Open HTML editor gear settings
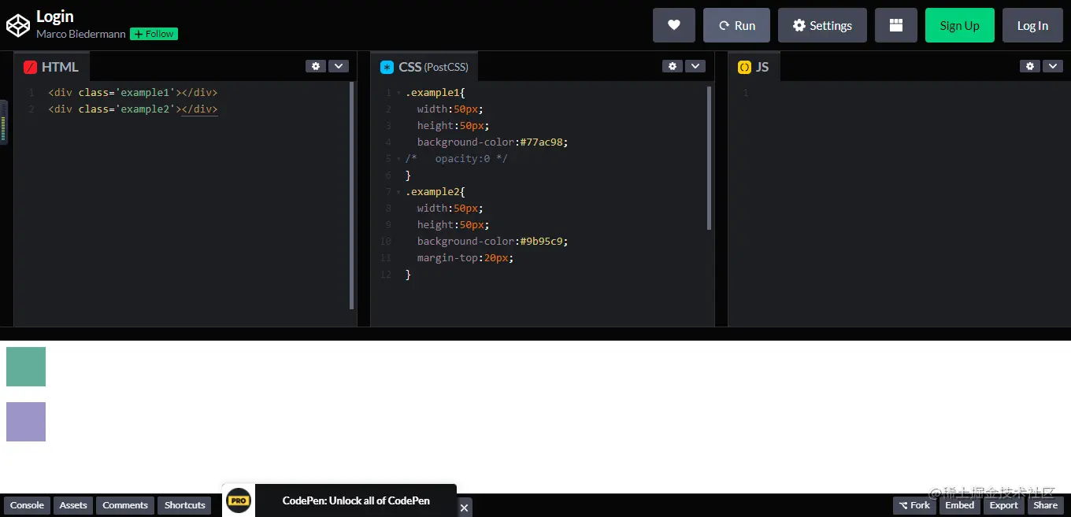Viewport: 1071px width, 517px height. 316,66
